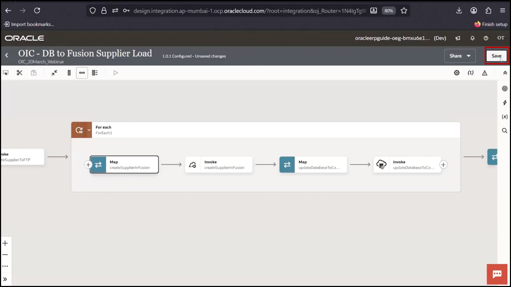Viewport: 511px width, 287px height.
Task: Open browser extensions puzzle icon
Action: 488,11
